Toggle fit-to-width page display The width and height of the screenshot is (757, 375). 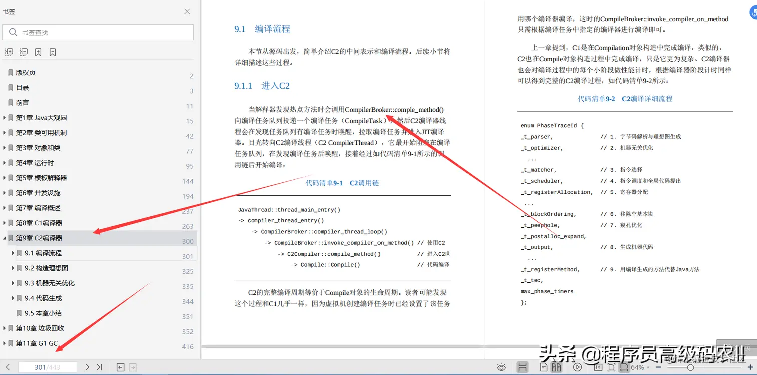[x=624, y=367]
